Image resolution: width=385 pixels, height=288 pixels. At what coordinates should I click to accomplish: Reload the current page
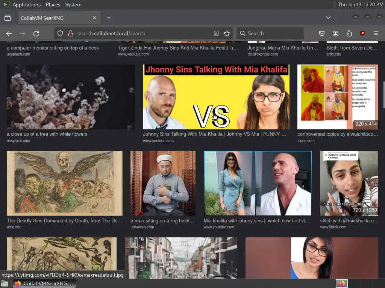(36, 33)
